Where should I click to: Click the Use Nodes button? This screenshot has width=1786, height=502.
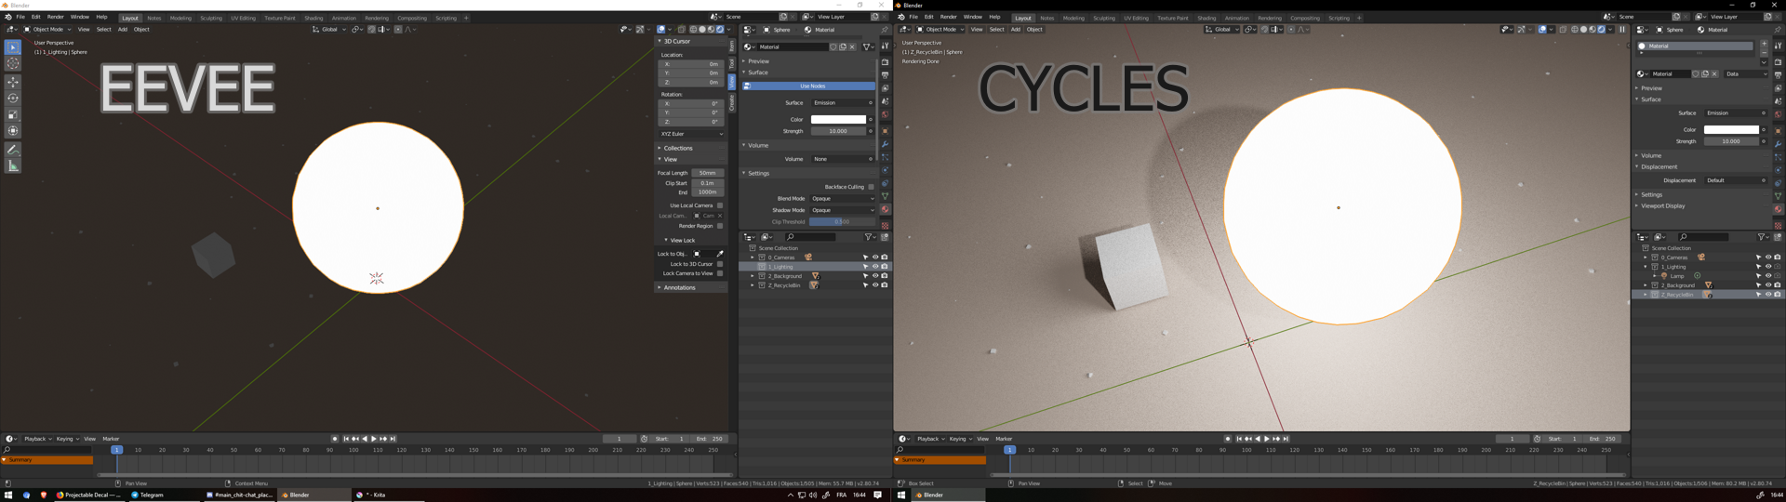click(809, 86)
